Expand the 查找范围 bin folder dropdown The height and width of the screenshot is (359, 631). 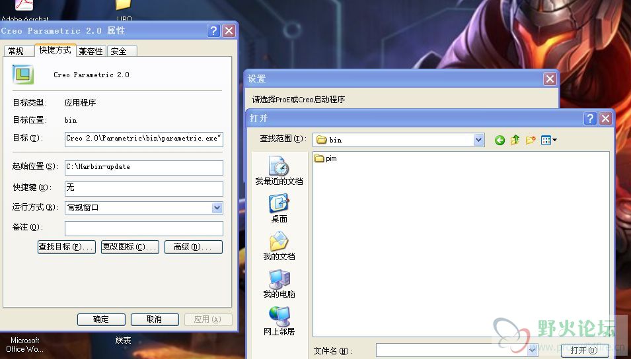pos(478,140)
